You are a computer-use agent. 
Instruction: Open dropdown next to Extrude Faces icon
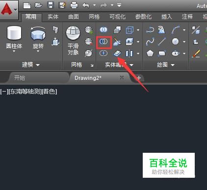(138, 42)
